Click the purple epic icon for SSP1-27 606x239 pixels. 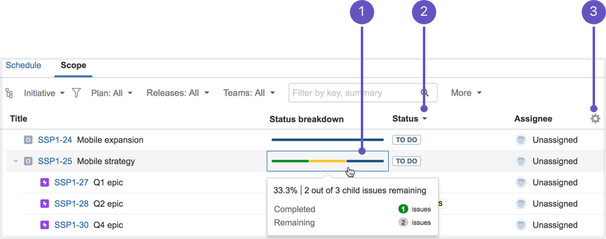(45, 183)
